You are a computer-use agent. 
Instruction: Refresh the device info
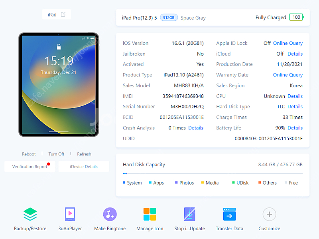(x=84, y=154)
